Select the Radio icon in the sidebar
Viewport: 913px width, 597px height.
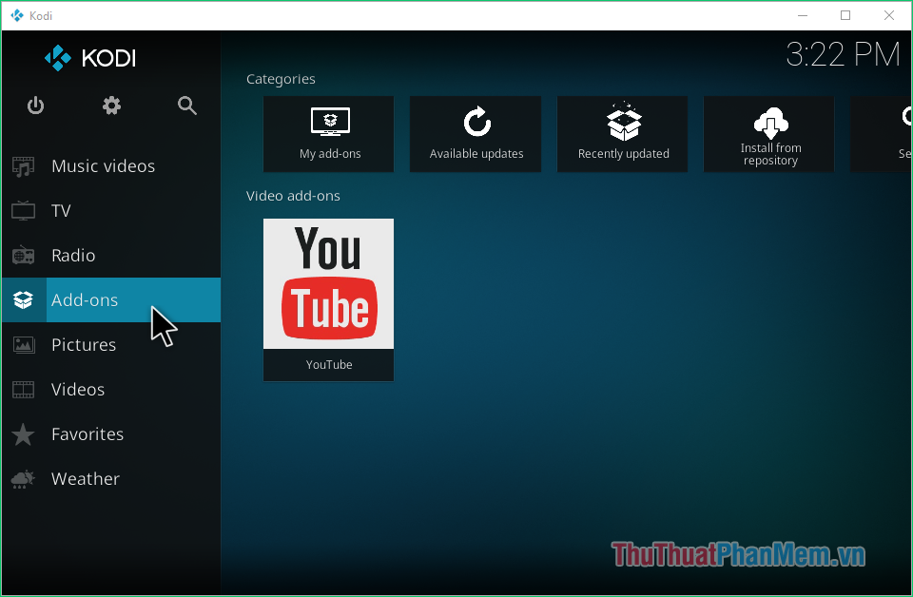[22, 255]
